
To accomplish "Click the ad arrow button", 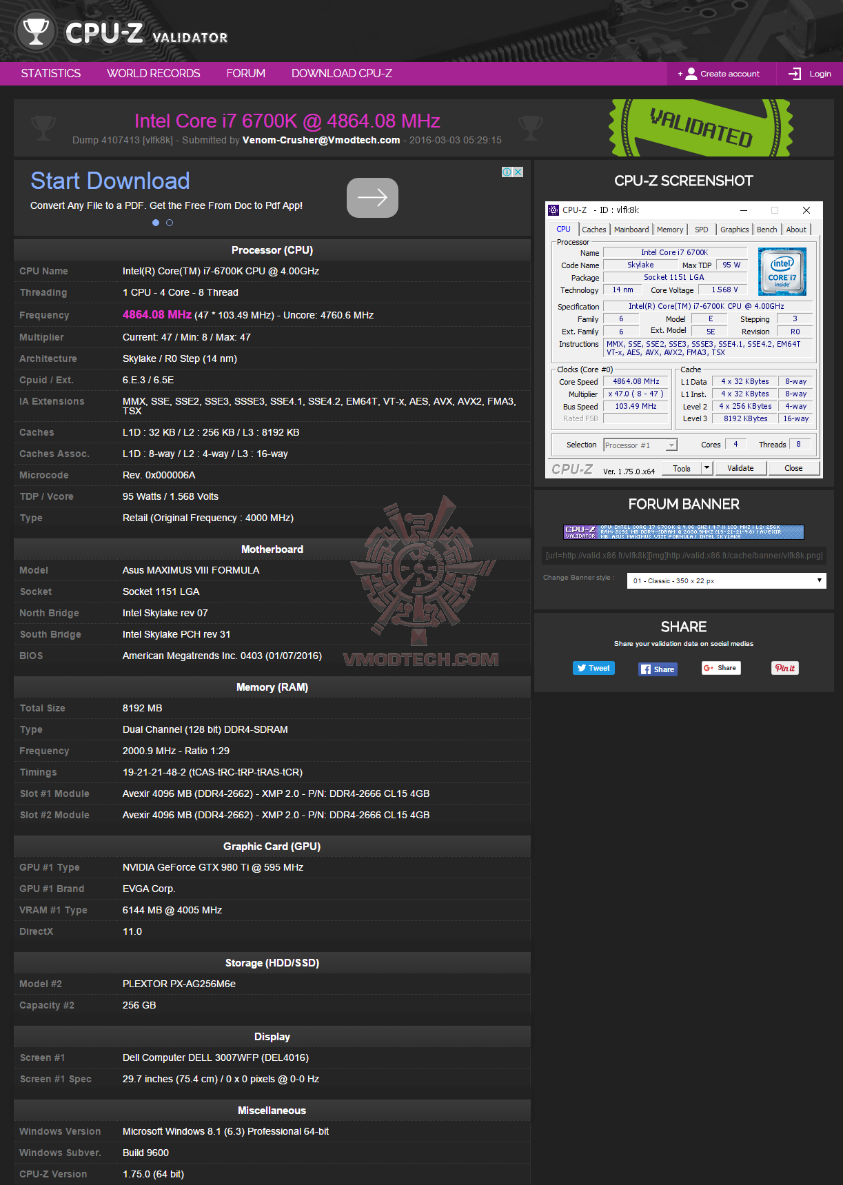I will (372, 198).
